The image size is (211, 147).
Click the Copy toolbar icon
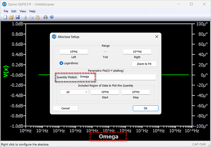[x=32, y=17]
